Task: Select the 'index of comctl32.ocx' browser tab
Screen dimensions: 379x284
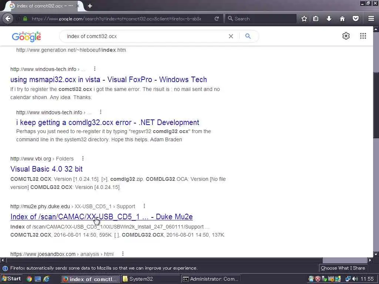Action: pos(44,6)
